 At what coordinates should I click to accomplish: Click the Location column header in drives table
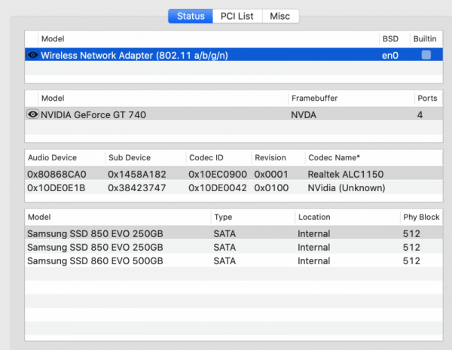click(314, 217)
